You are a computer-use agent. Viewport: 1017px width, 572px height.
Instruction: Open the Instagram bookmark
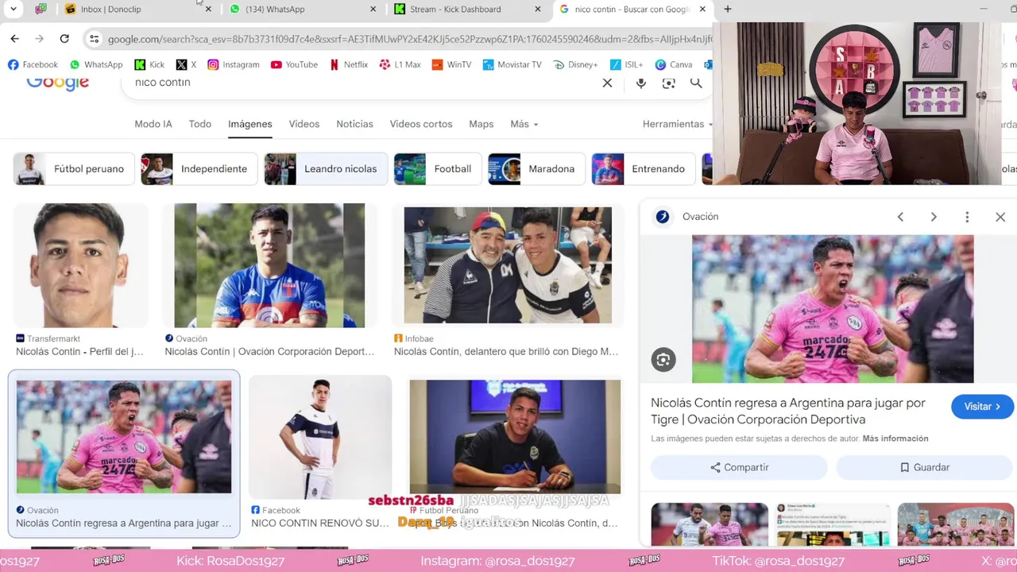pyautogui.click(x=234, y=64)
